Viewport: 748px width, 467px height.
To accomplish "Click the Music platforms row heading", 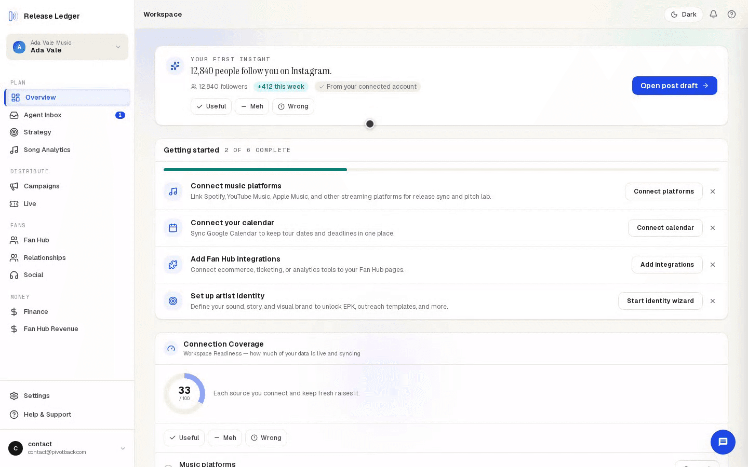I will 207,464.
